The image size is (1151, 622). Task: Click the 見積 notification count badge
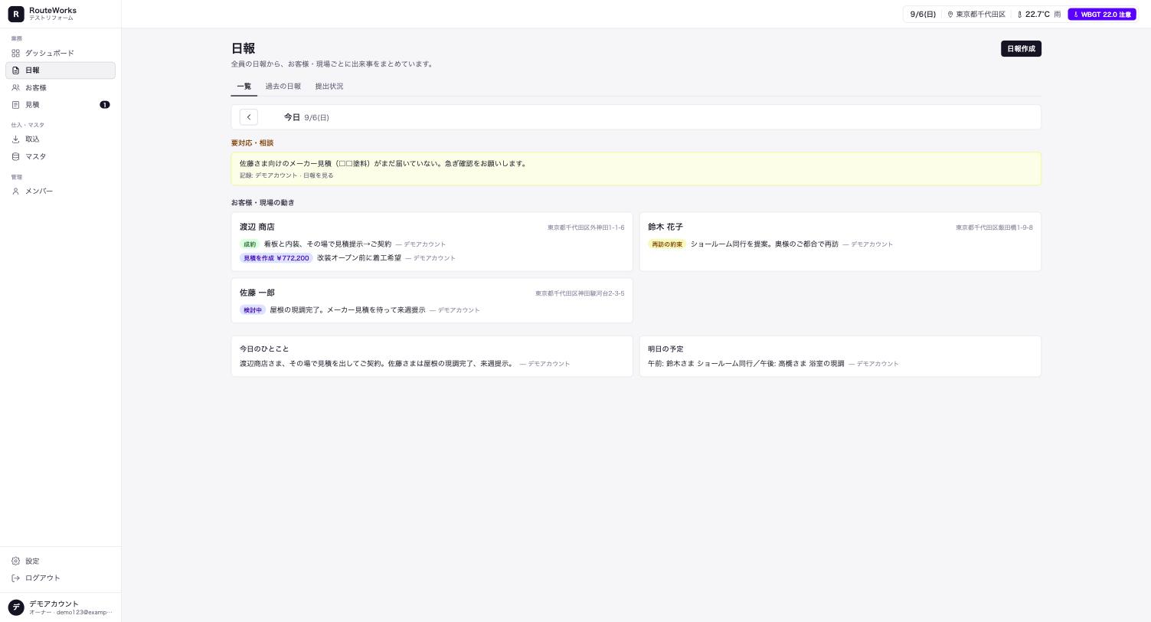(x=105, y=105)
